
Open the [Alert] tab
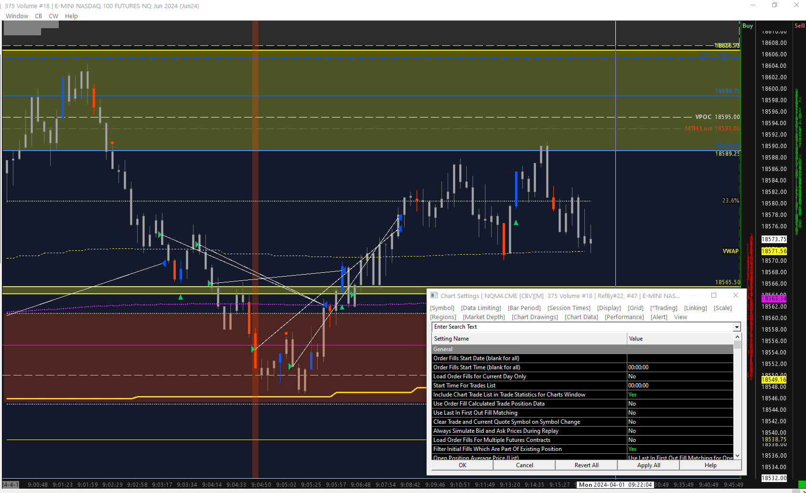(659, 317)
